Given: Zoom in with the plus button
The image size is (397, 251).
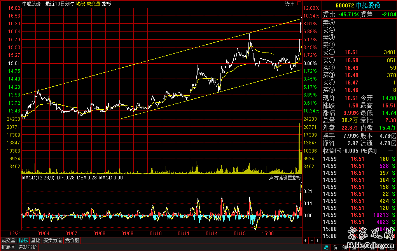Looking at the screenshot, I should point(306,240).
